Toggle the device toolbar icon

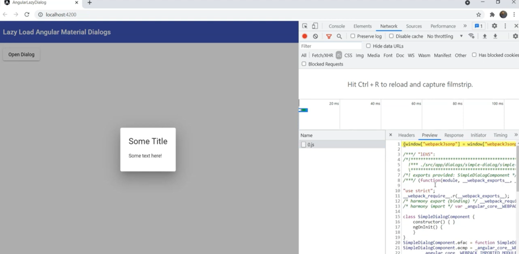click(315, 26)
